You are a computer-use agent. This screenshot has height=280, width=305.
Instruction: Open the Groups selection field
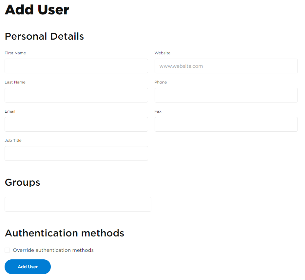[78, 204]
